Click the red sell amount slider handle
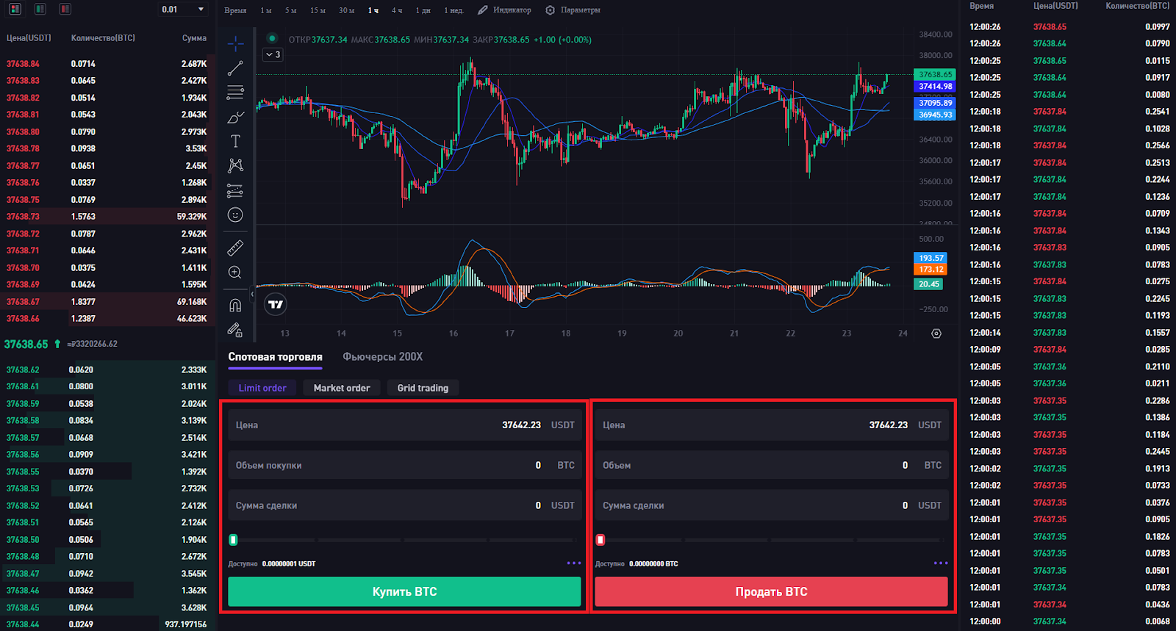This screenshot has width=1176, height=631. click(x=600, y=540)
